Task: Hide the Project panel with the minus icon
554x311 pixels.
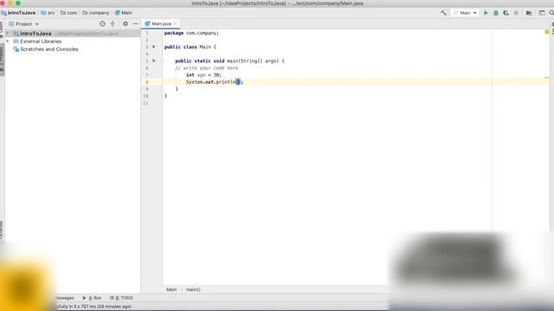Action: tap(135, 23)
